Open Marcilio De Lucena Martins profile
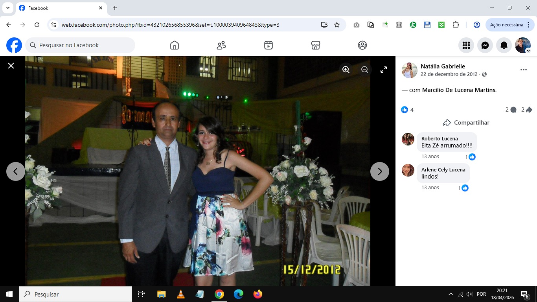The height and width of the screenshot is (302, 537). pyautogui.click(x=458, y=90)
